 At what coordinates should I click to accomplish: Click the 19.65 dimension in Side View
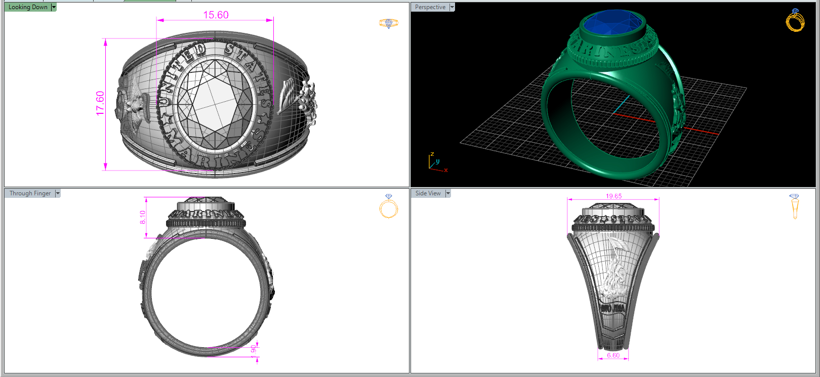[x=613, y=196]
